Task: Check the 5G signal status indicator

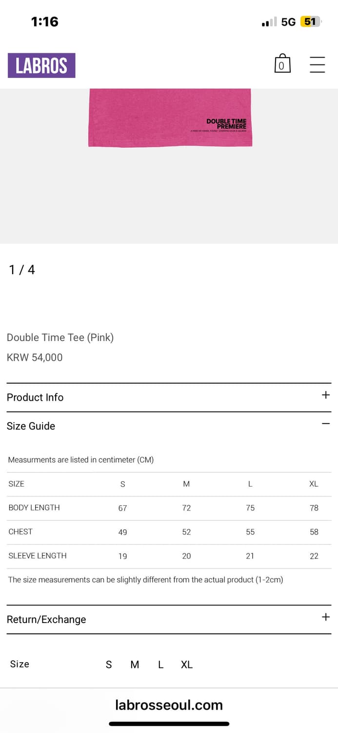Action: pyautogui.click(x=288, y=22)
